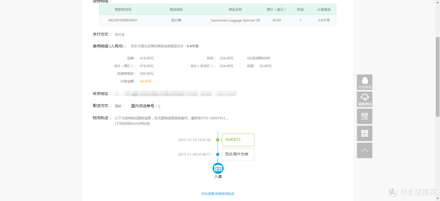440x201 pixels.
Task: Click the 直邮 delivery method text
Action: pos(118,106)
